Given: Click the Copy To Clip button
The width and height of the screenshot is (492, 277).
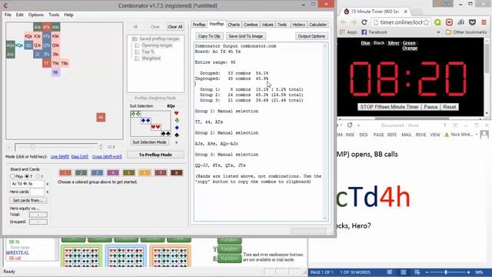Looking at the screenshot, I should coord(209,36).
